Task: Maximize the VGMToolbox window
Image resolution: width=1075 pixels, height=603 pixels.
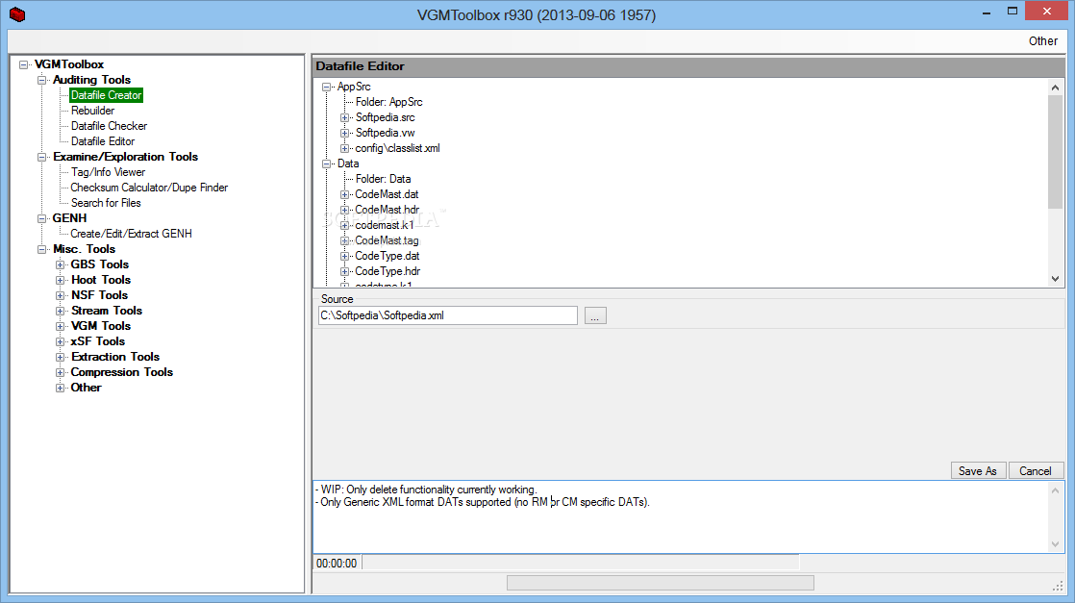Action: [x=1012, y=11]
